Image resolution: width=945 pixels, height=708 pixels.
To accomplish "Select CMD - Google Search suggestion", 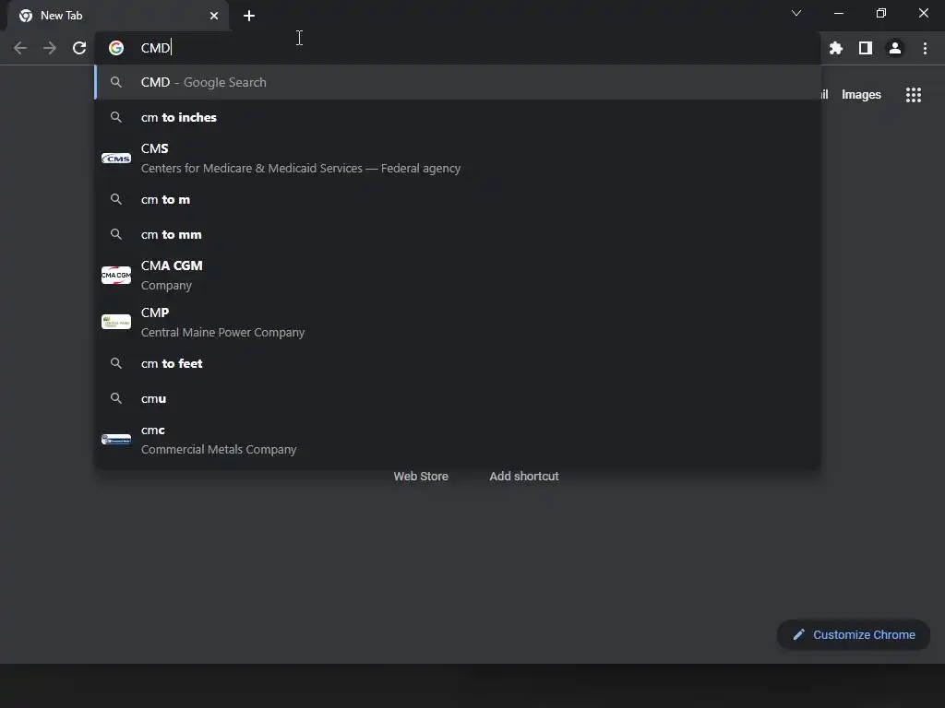I will click(x=458, y=82).
